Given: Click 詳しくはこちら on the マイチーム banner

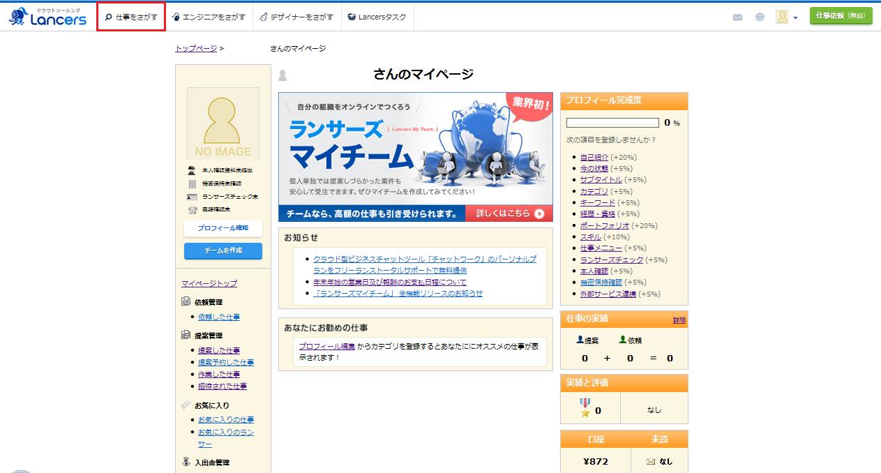Looking at the screenshot, I should pos(510,213).
